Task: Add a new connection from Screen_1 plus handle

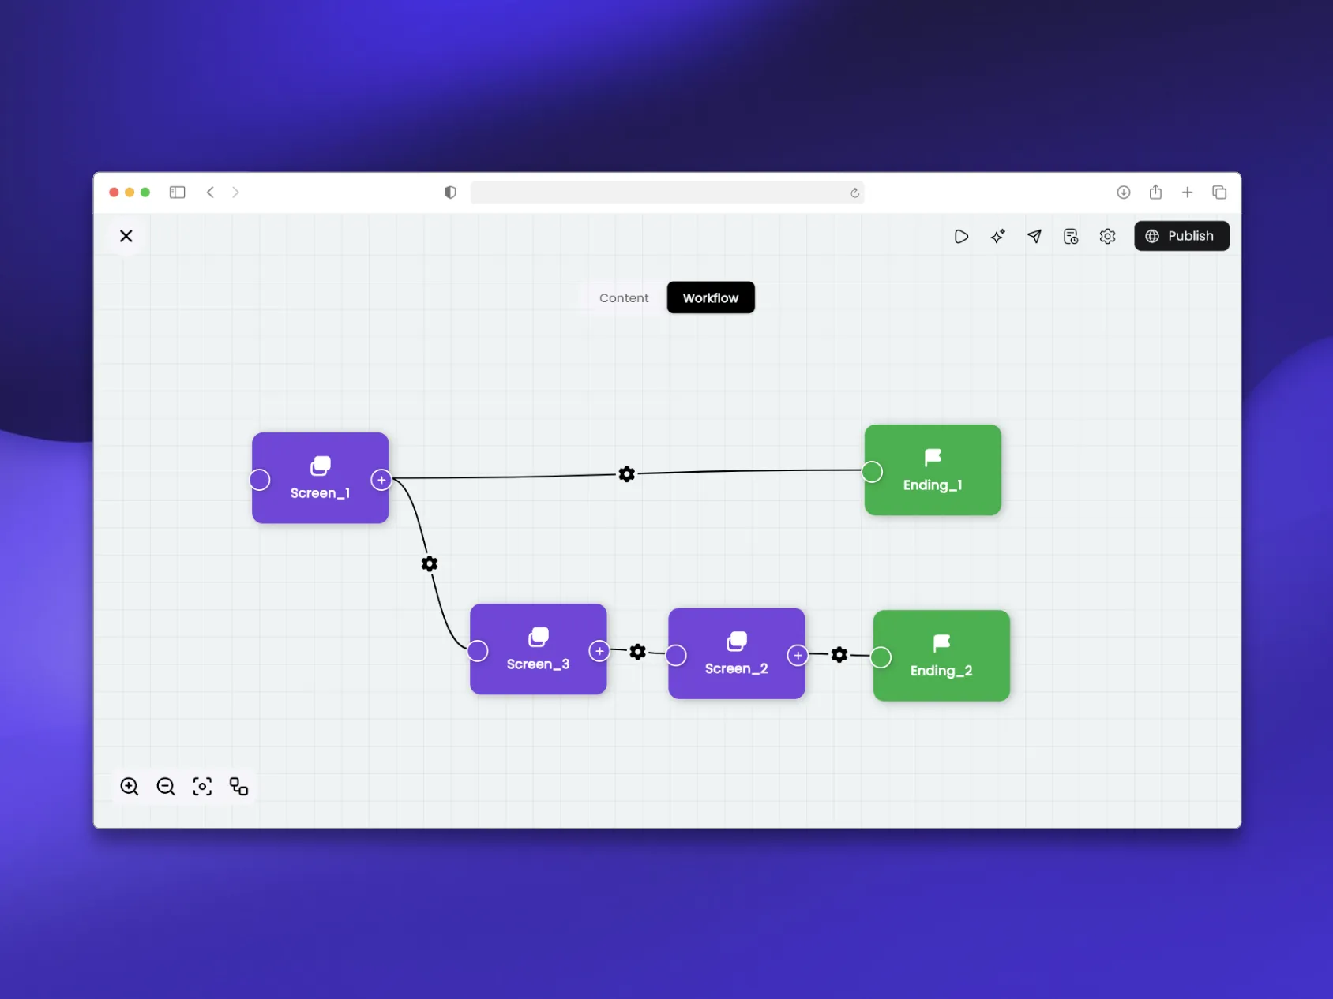Action: tap(381, 479)
